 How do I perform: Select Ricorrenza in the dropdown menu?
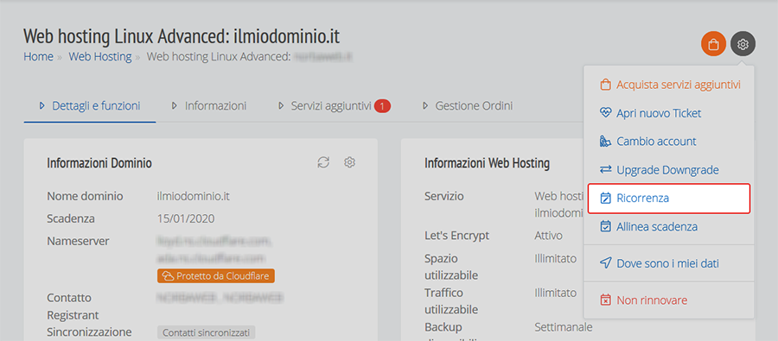coord(669,199)
